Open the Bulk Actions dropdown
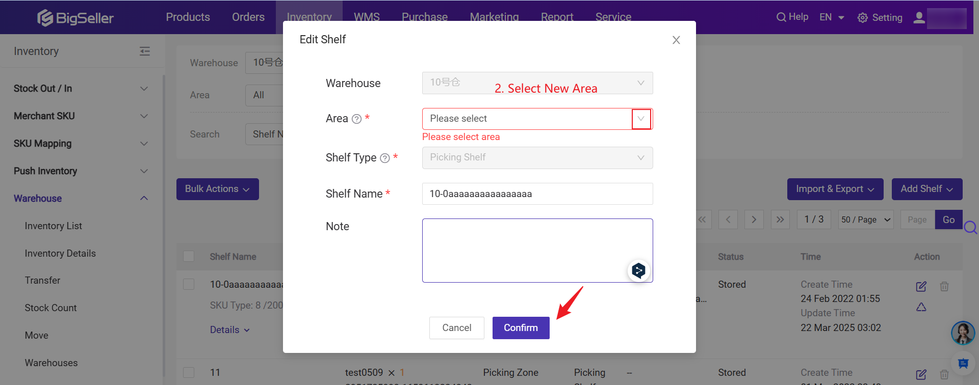Viewport: 979px width, 385px height. (218, 189)
